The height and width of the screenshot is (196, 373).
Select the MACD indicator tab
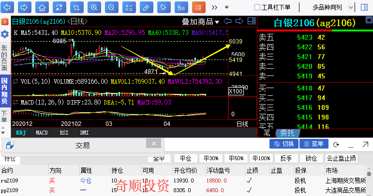[x=42, y=133]
